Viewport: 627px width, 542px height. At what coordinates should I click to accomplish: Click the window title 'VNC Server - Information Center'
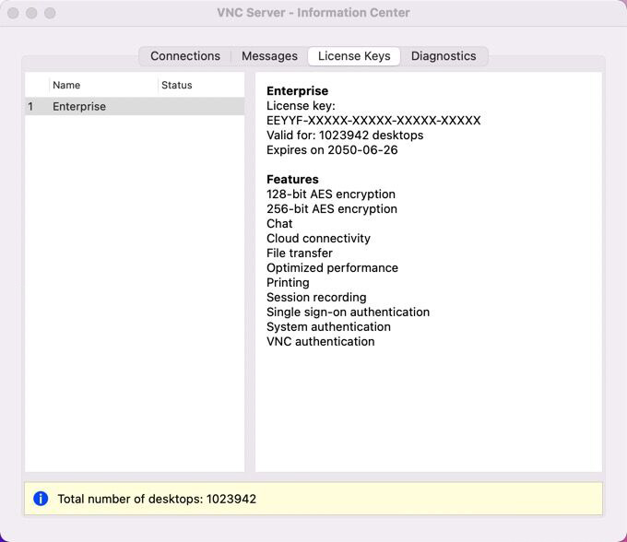[313, 13]
